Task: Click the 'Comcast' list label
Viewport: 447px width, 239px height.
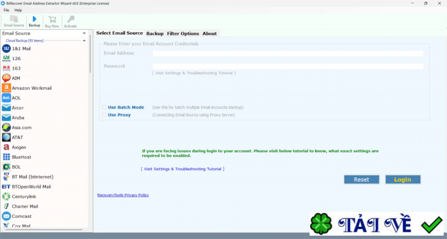Action: (x=22, y=216)
